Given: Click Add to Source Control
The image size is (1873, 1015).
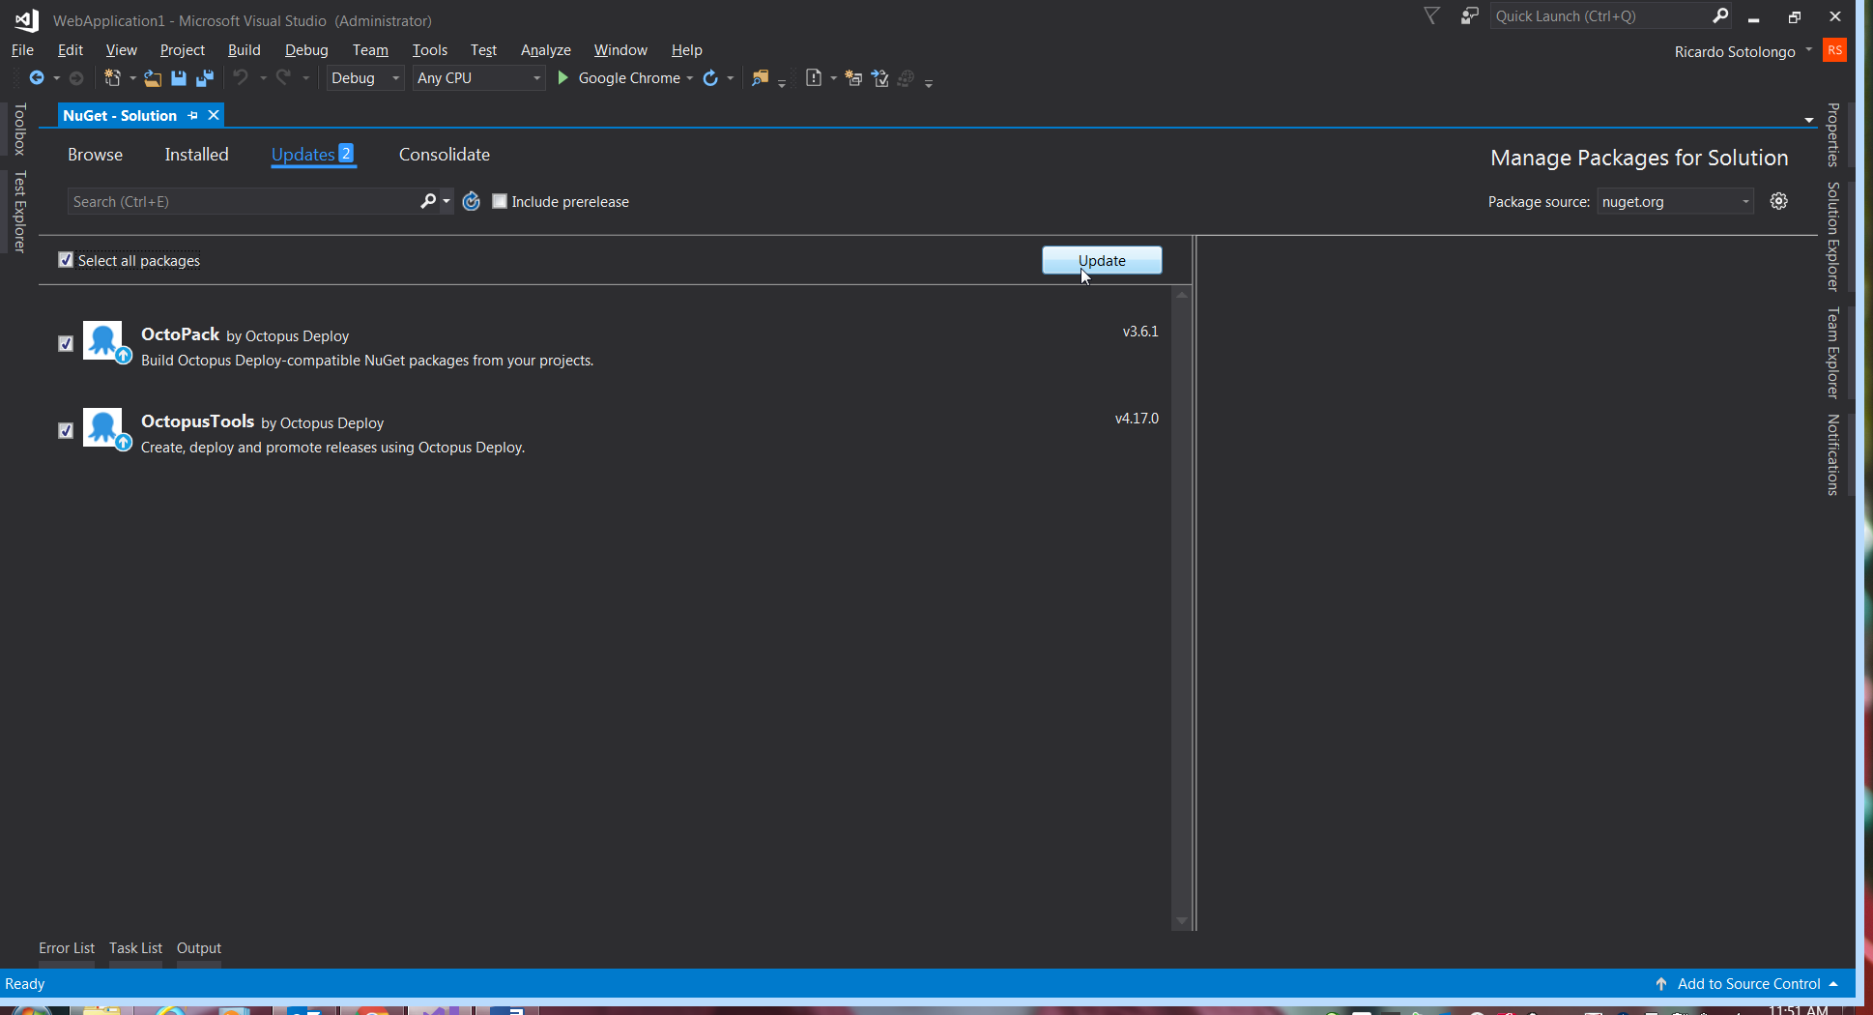Looking at the screenshot, I should [x=1749, y=983].
